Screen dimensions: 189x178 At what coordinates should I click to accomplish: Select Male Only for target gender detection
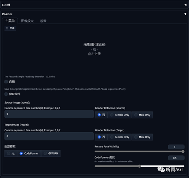pos(142,137)
